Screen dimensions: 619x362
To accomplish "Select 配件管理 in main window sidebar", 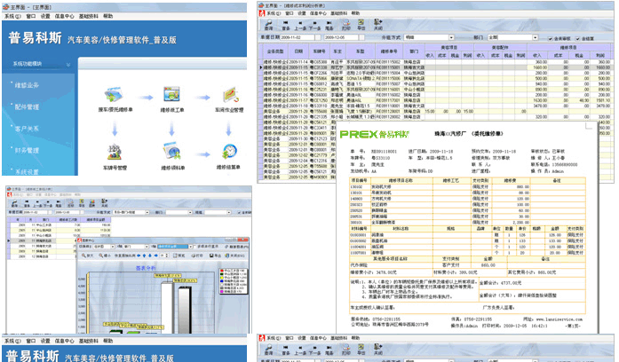I will (27, 106).
